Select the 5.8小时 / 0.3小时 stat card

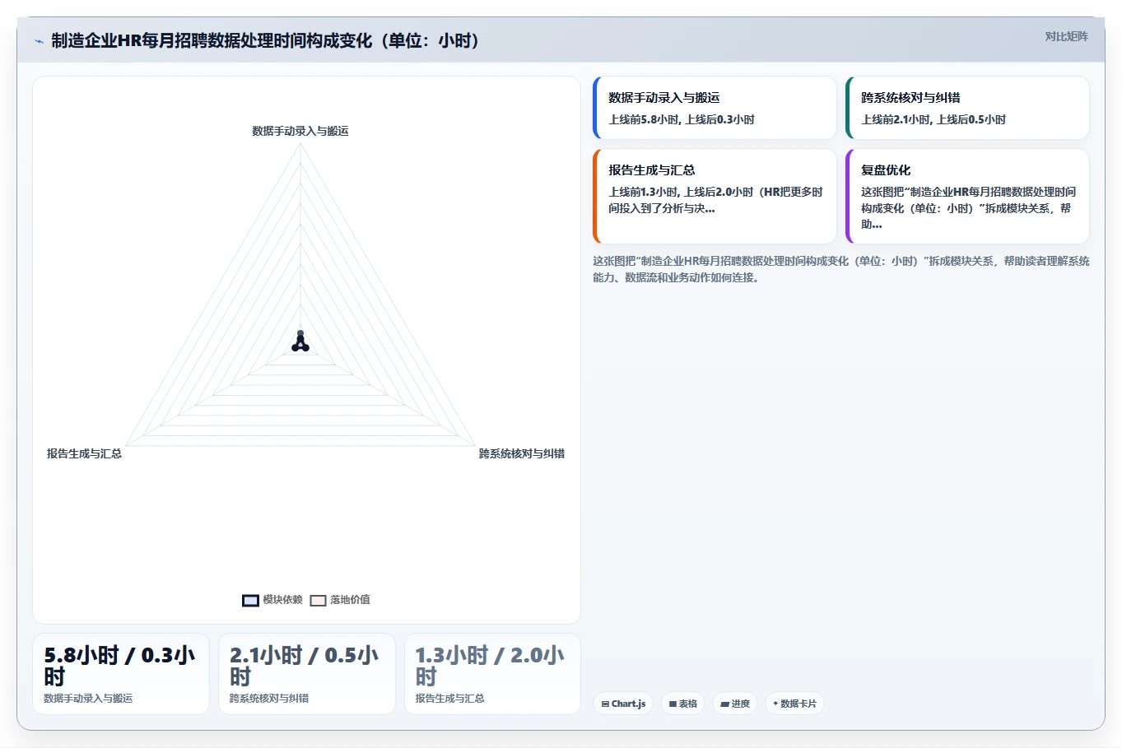(121, 674)
